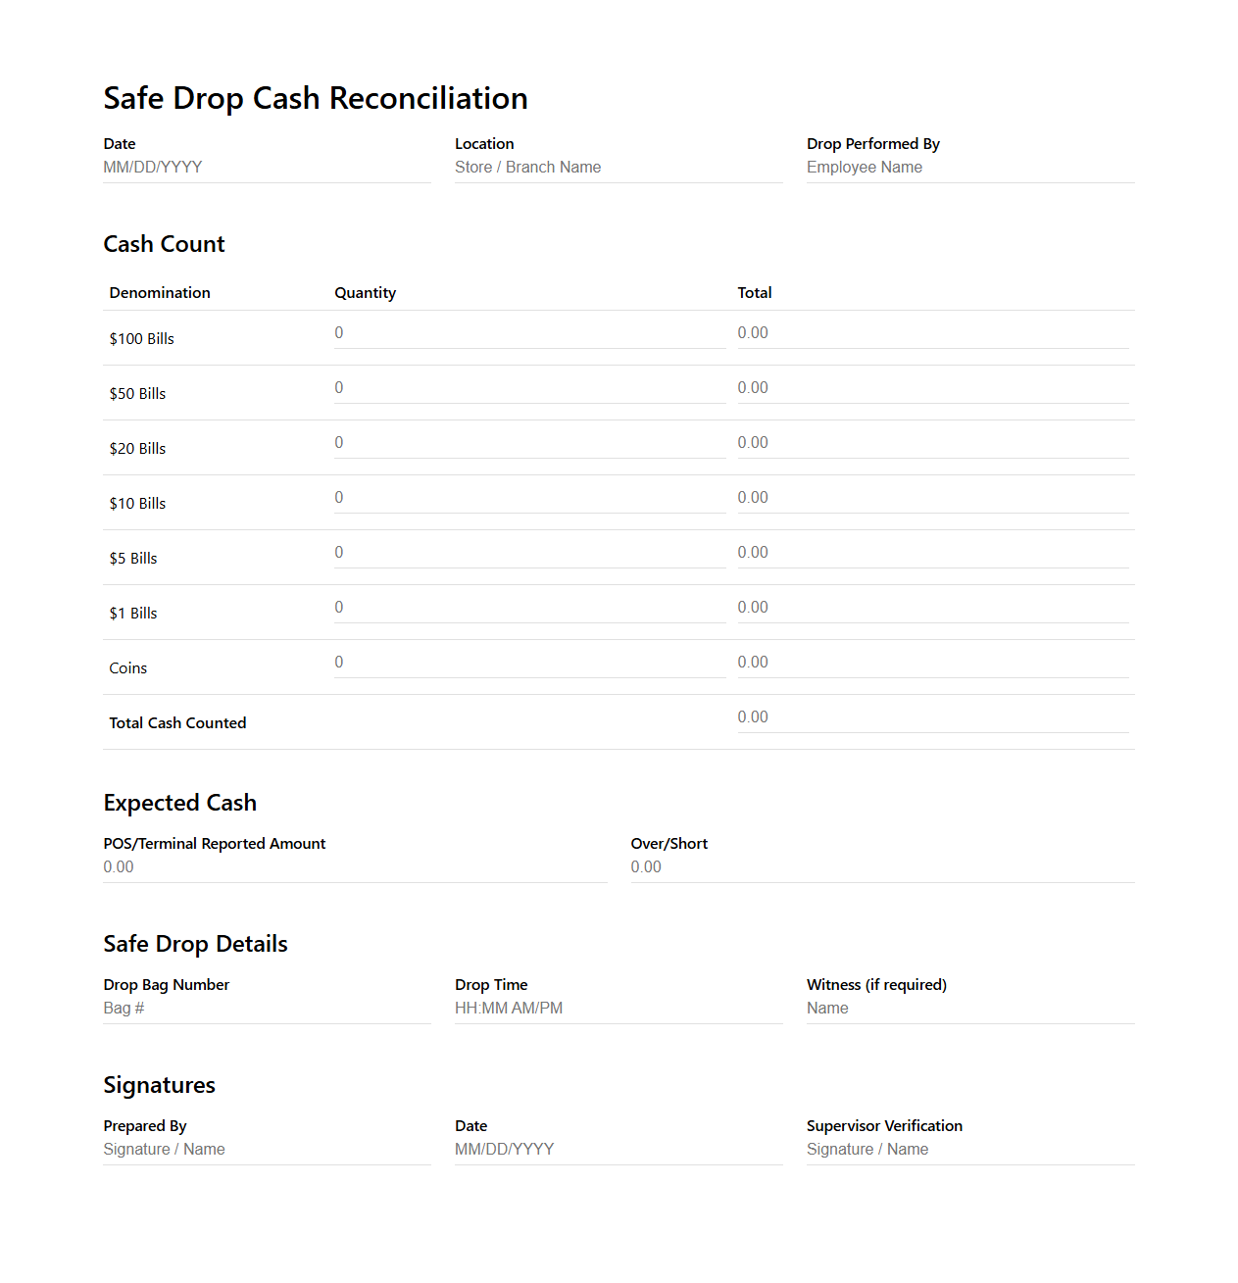1238x1283 pixels.
Task: Select the Prepared By signature field
Action: point(265,1149)
